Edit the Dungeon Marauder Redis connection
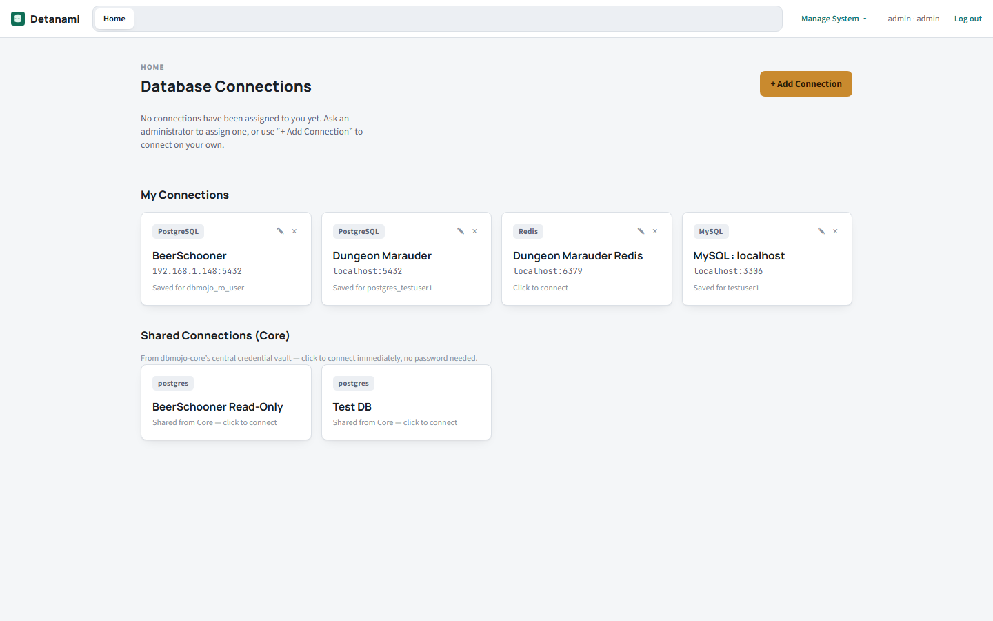Image resolution: width=993 pixels, height=621 pixels. pos(641,231)
